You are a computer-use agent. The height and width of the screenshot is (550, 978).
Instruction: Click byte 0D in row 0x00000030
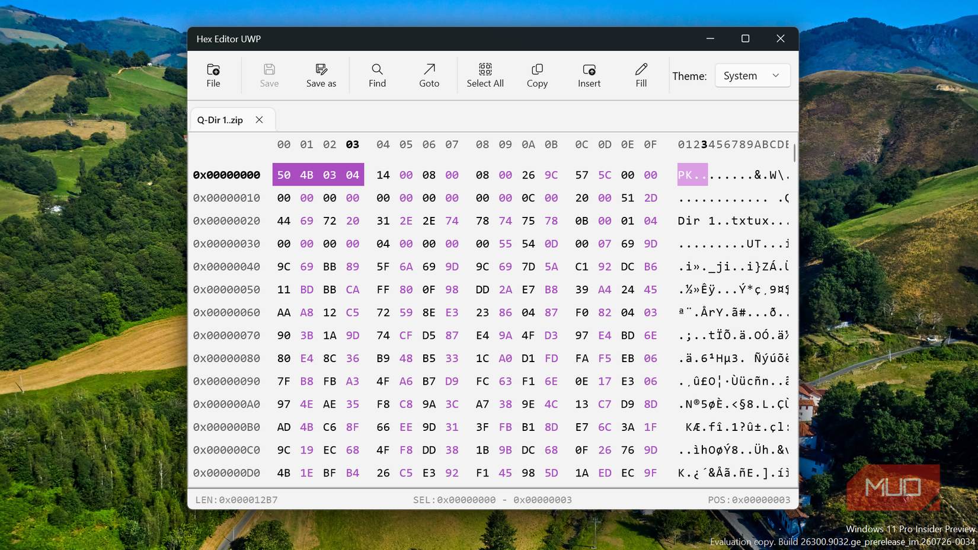[x=551, y=244]
